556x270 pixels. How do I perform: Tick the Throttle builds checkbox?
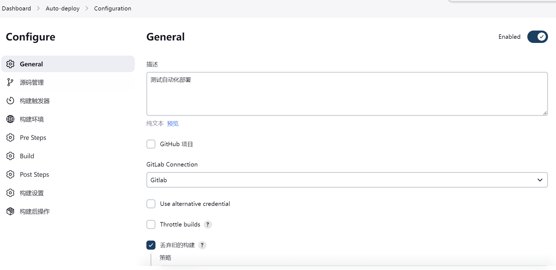point(151,225)
